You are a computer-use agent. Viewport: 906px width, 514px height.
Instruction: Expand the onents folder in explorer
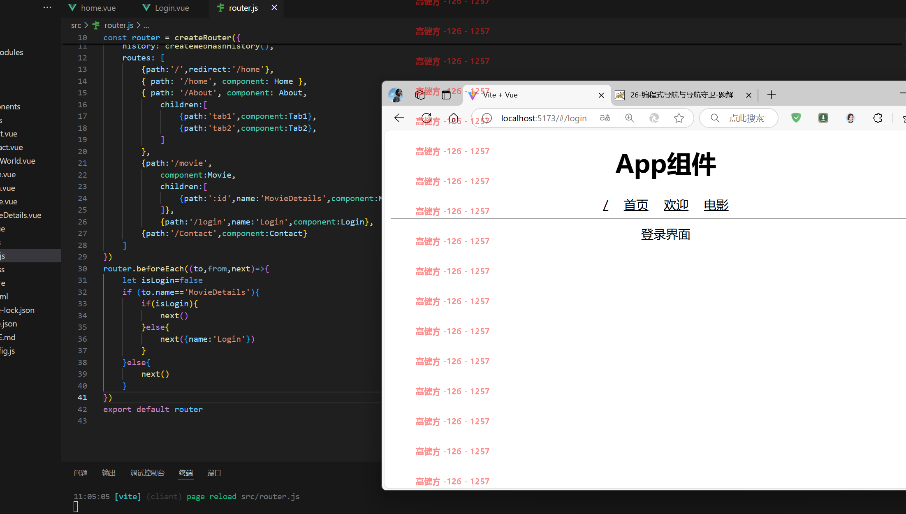pos(10,107)
